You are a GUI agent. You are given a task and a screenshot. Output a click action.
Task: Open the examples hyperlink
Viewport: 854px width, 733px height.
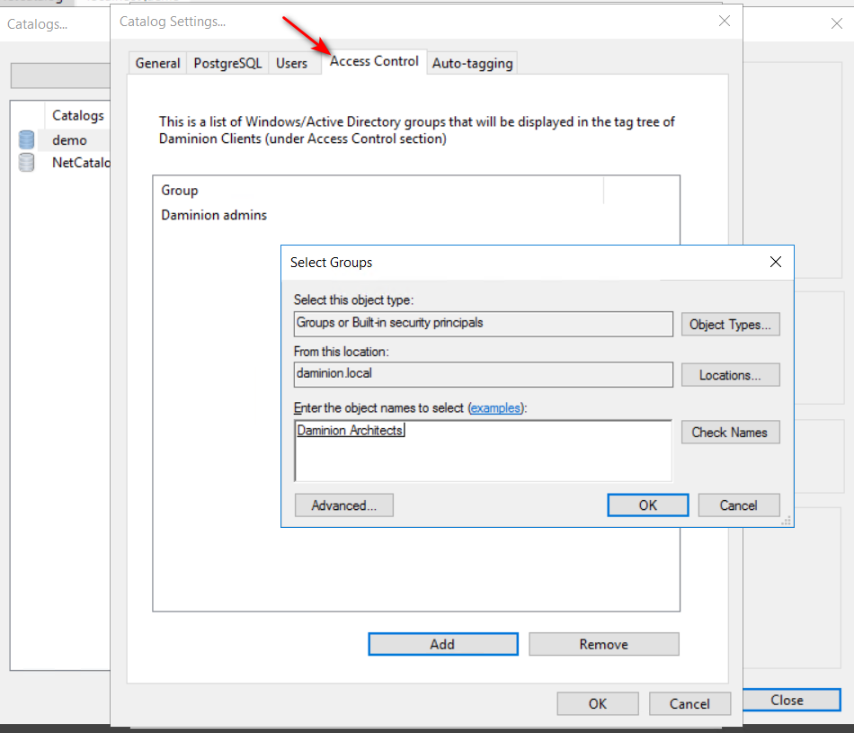[x=495, y=407]
